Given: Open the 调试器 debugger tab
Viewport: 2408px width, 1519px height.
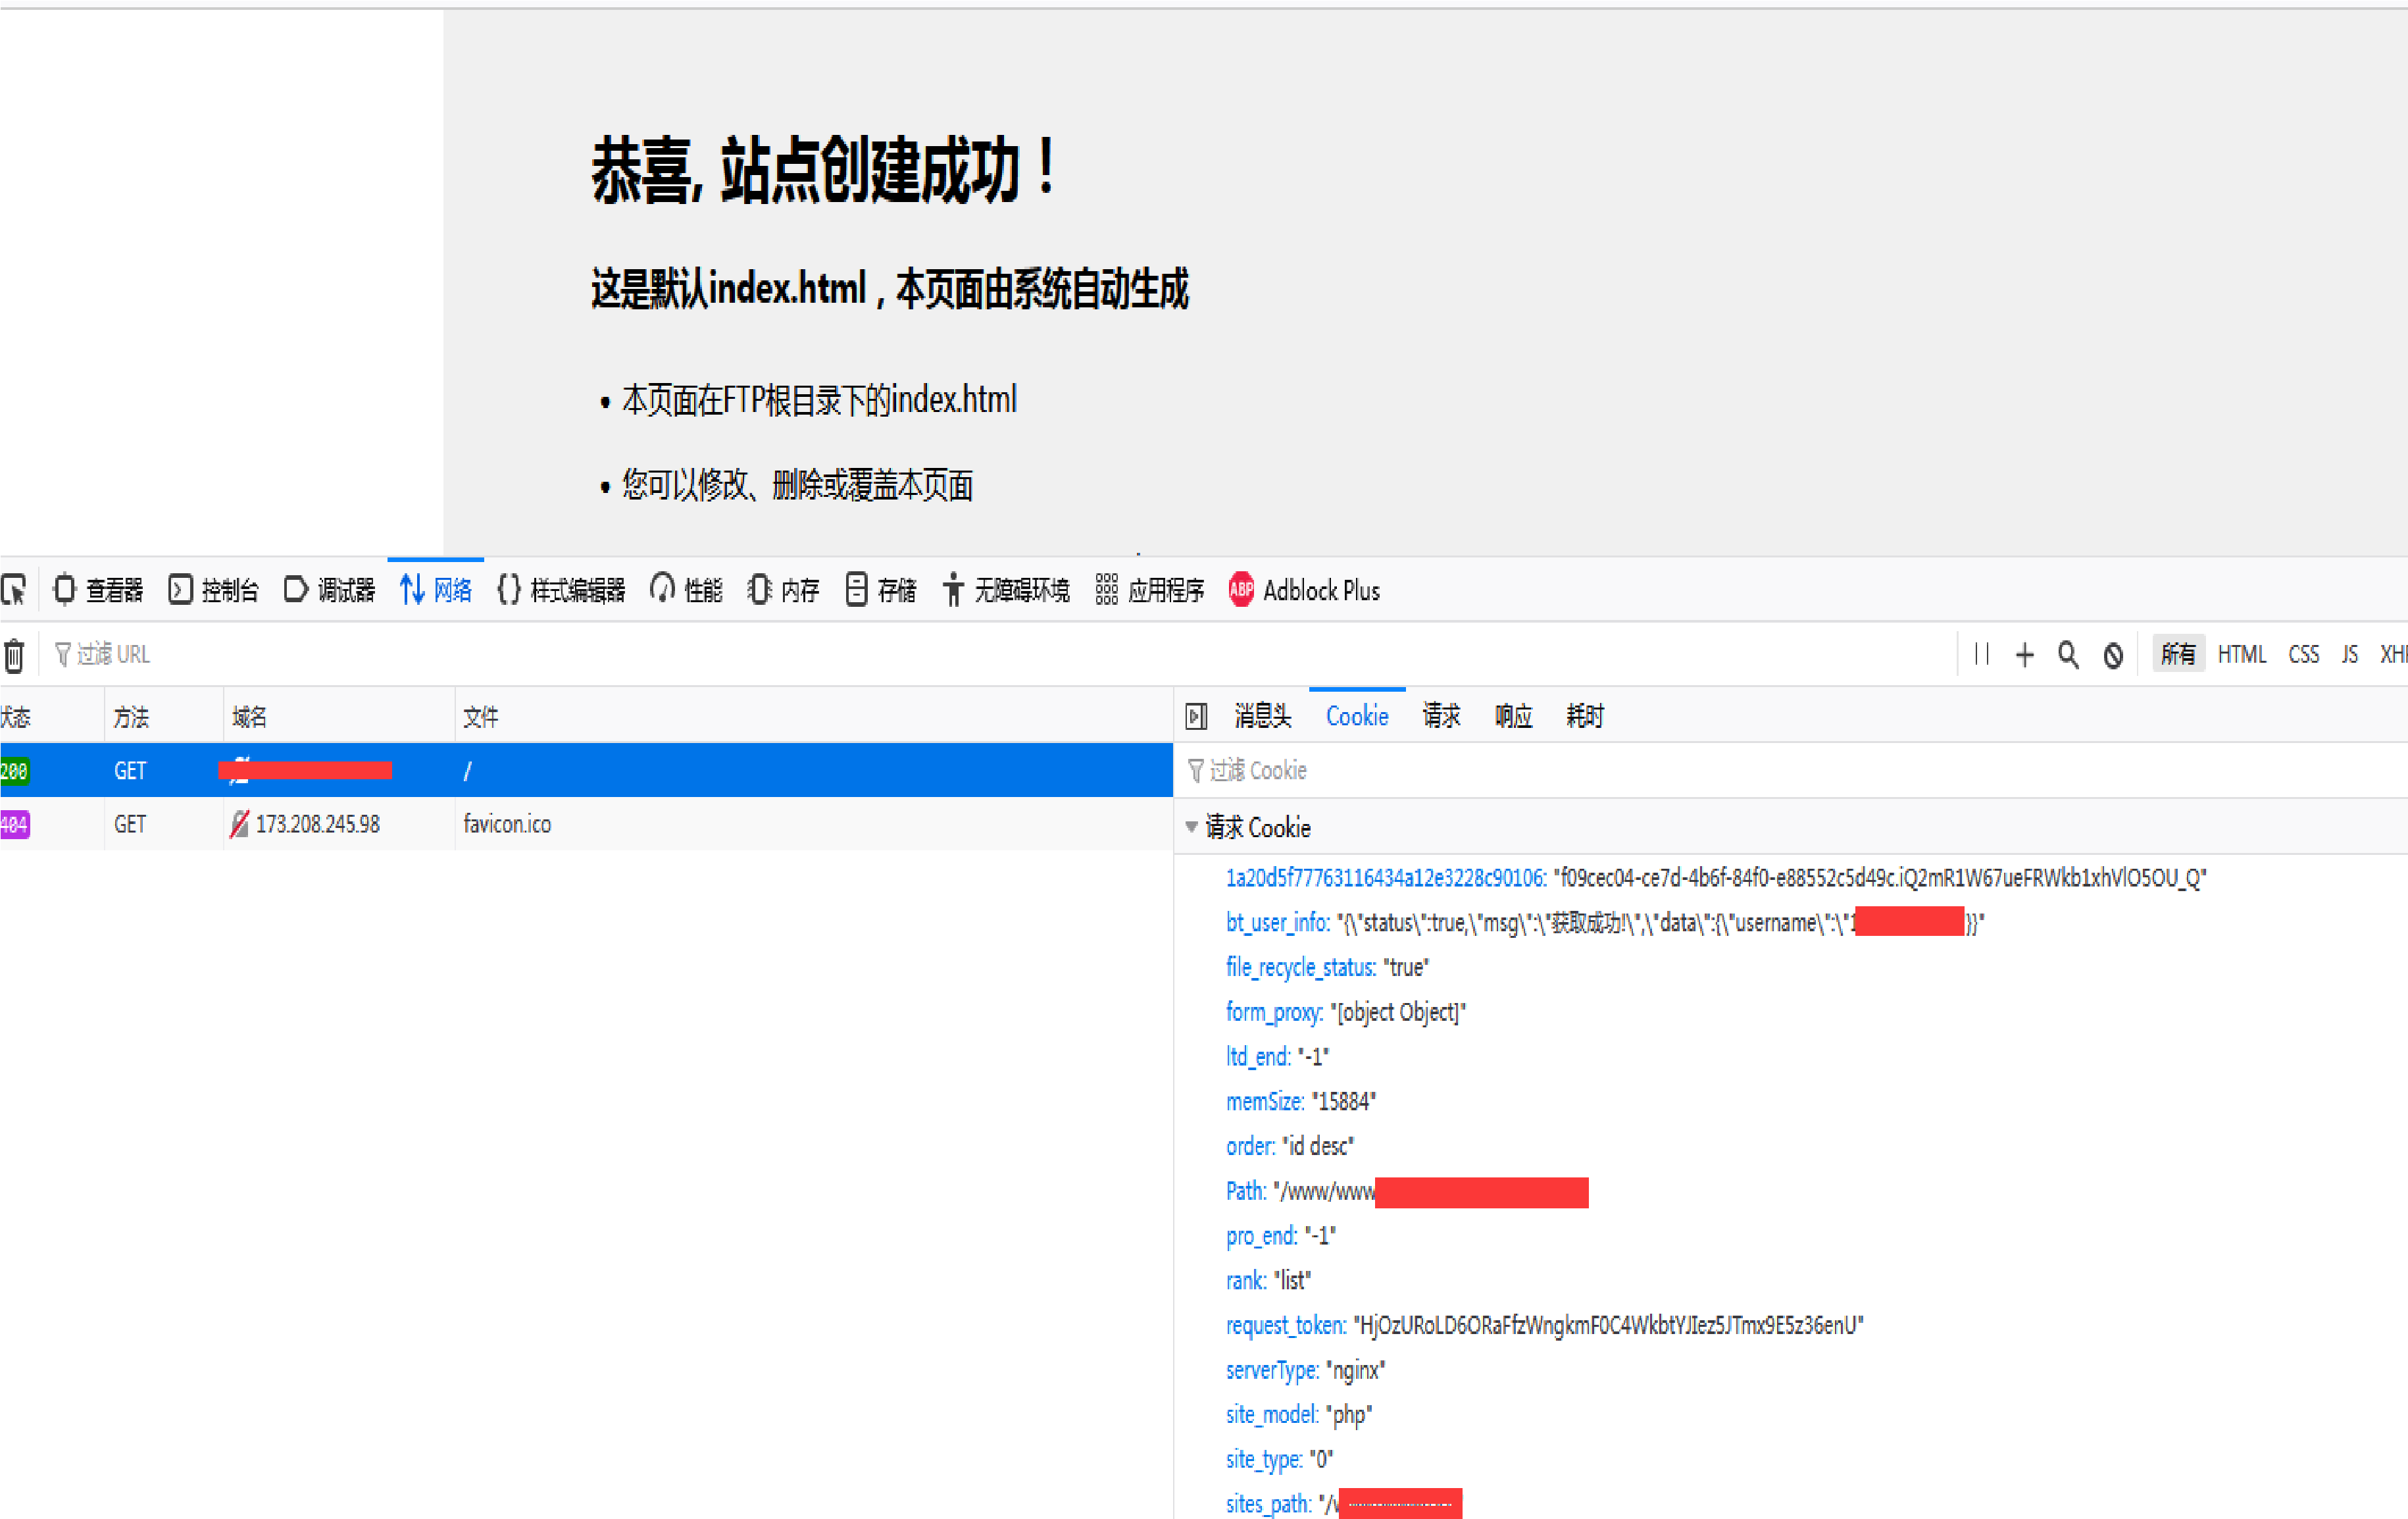Looking at the screenshot, I should (330, 590).
